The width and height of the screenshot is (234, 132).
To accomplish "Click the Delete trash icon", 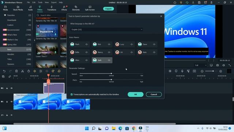I will tap(16, 71).
